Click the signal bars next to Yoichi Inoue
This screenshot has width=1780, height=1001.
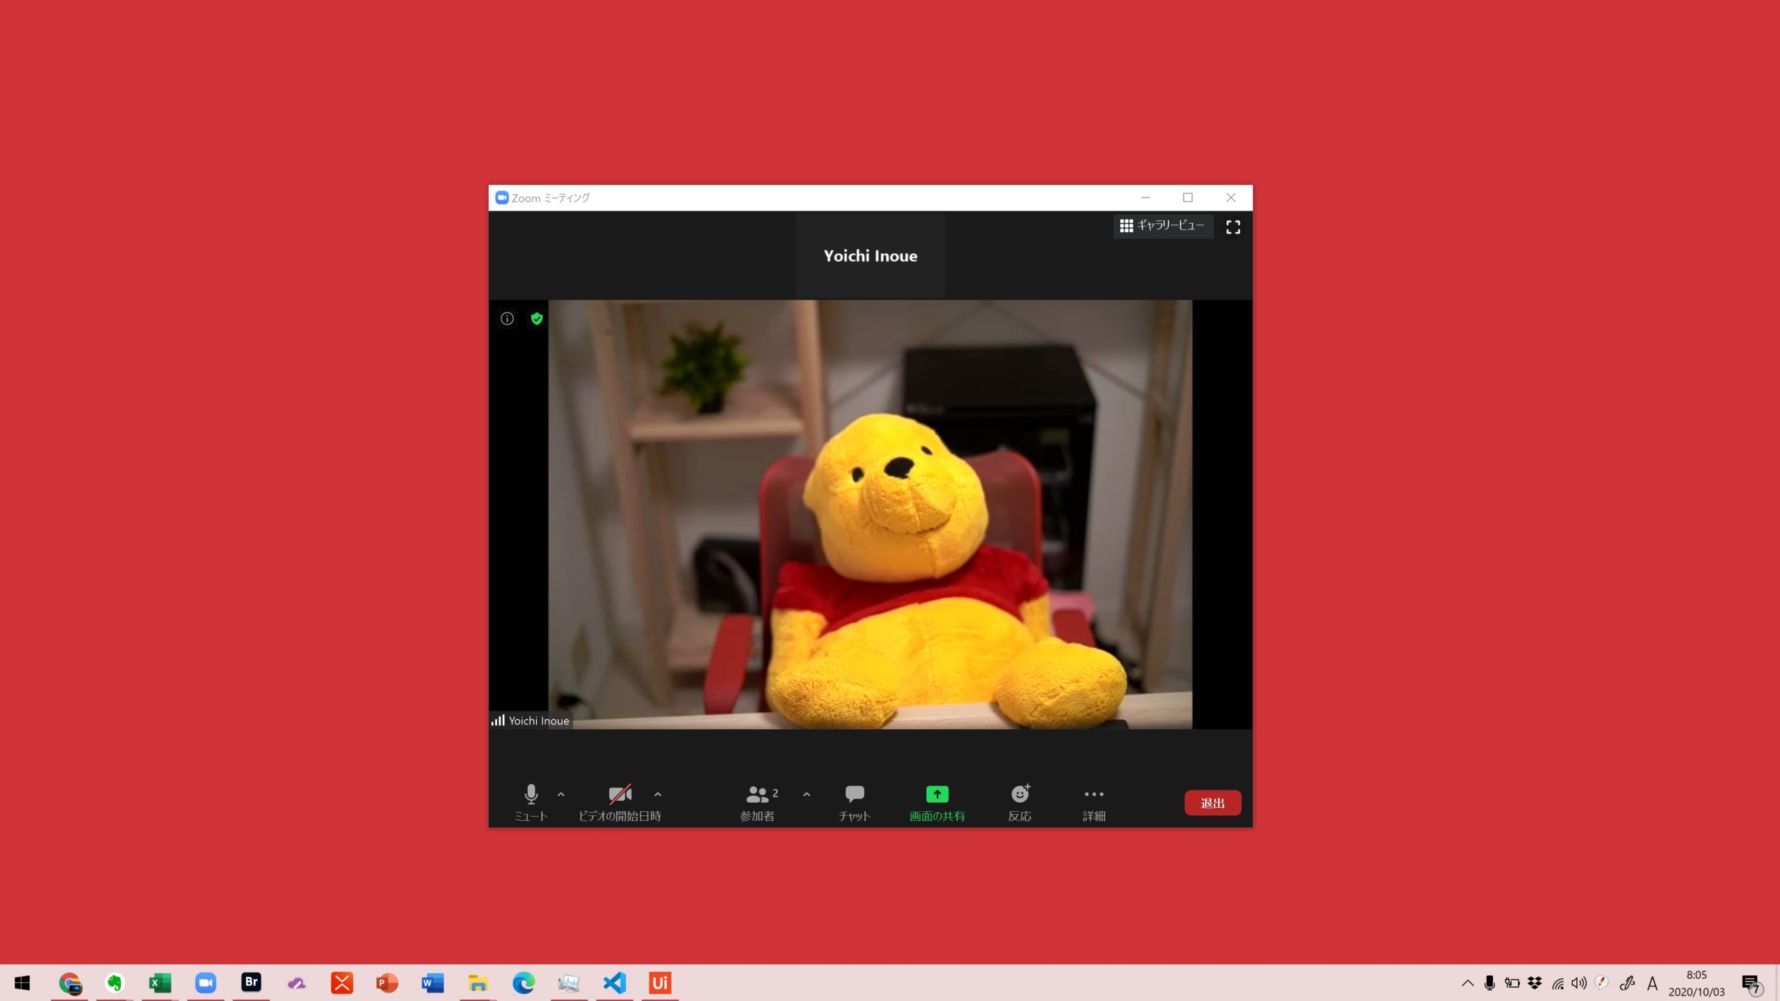coord(498,720)
